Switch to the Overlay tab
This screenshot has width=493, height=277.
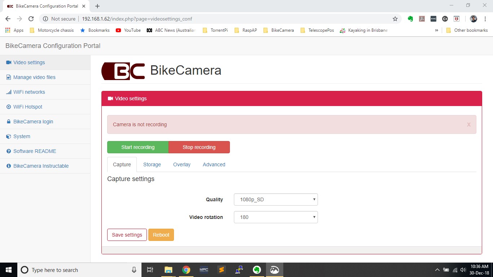pos(182,164)
